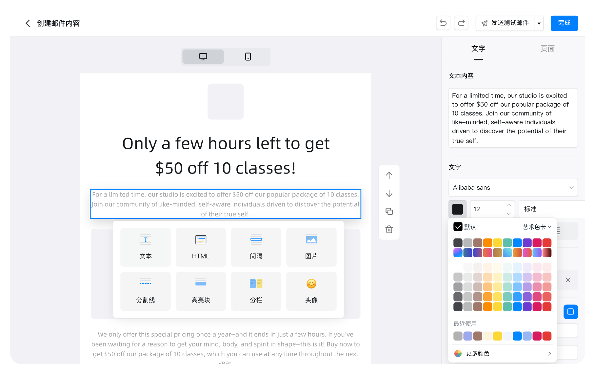Delete the selected block with the trash icon
This screenshot has width=595, height=374.
click(x=389, y=229)
